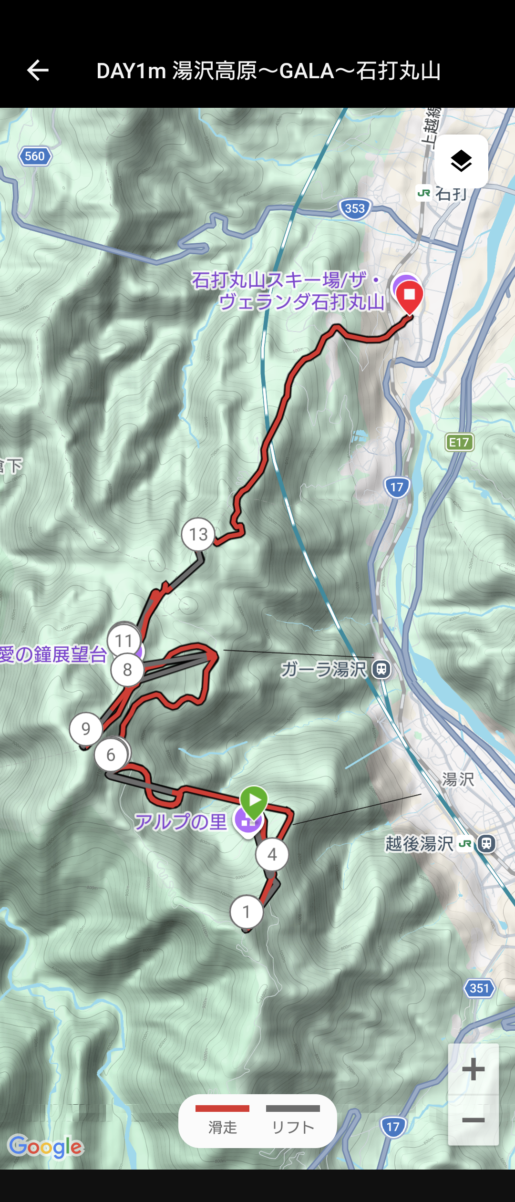Open the Google logo link
The height and width of the screenshot is (1202, 515).
pyautogui.click(x=46, y=1147)
